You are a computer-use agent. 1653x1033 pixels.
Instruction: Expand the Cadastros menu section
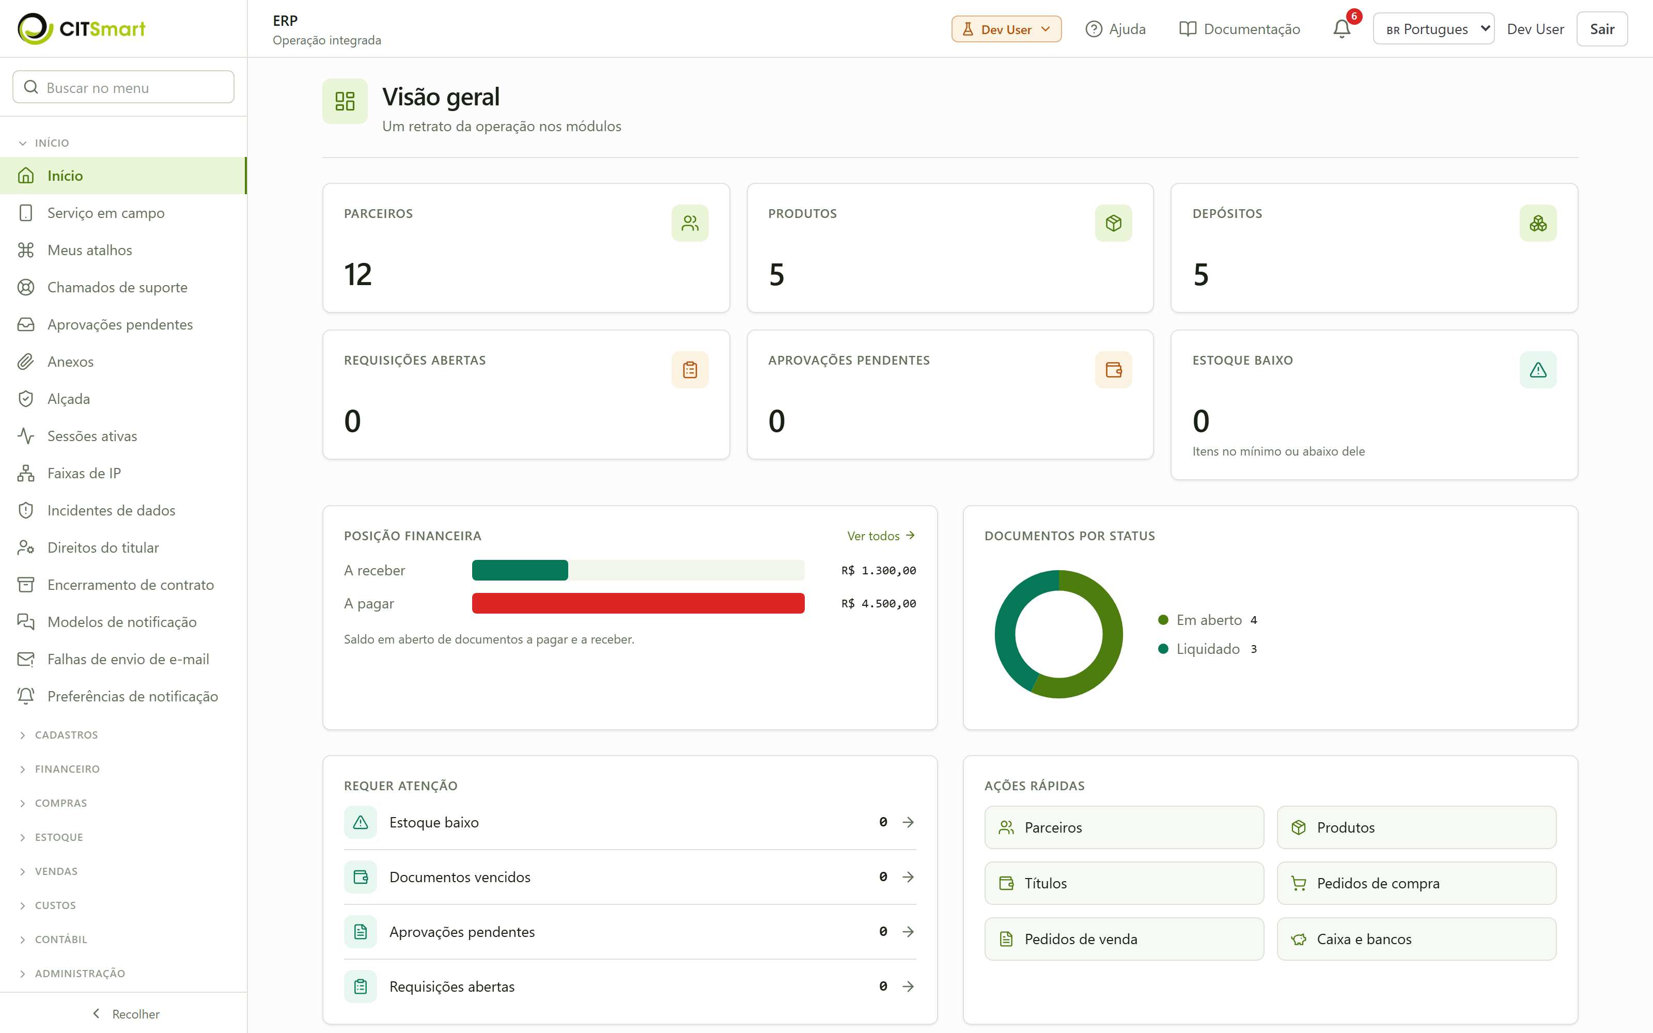pyautogui.click(x=66, y=734)
